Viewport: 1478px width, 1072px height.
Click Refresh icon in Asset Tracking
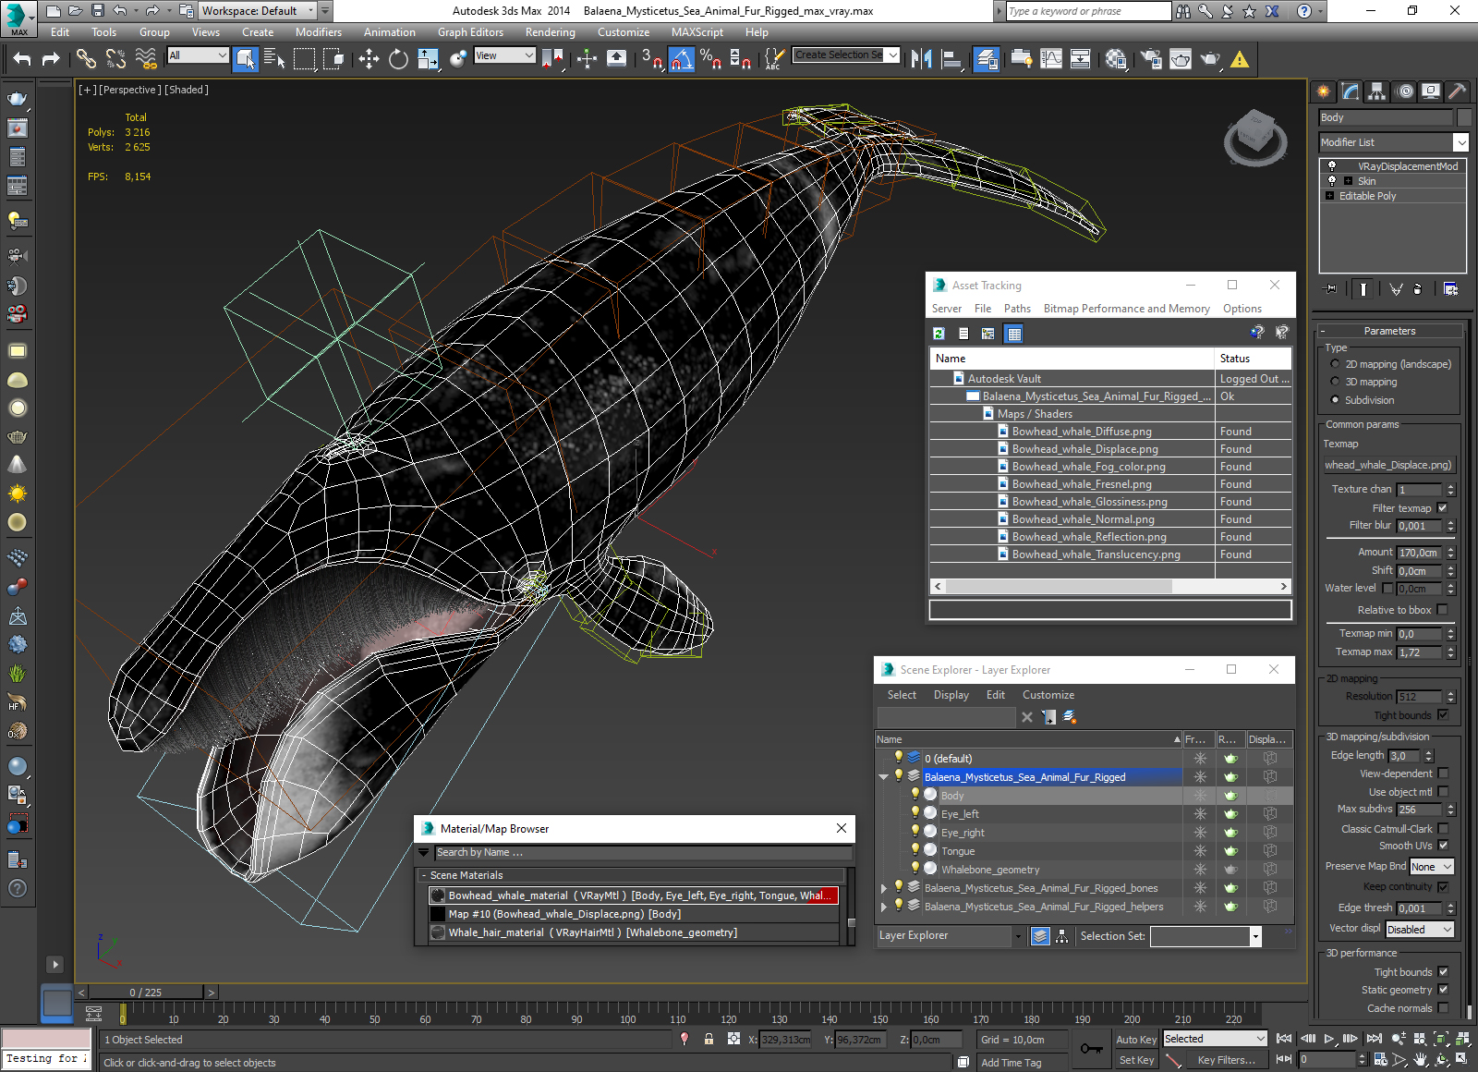(939, 334)
